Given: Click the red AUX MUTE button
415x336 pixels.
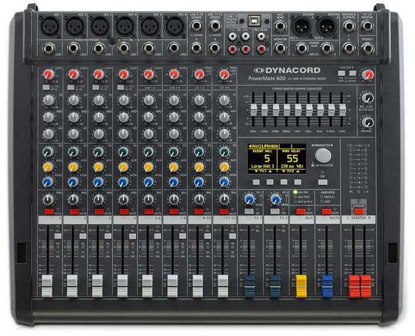Looking at the screenshot, I should pos(301,212).
